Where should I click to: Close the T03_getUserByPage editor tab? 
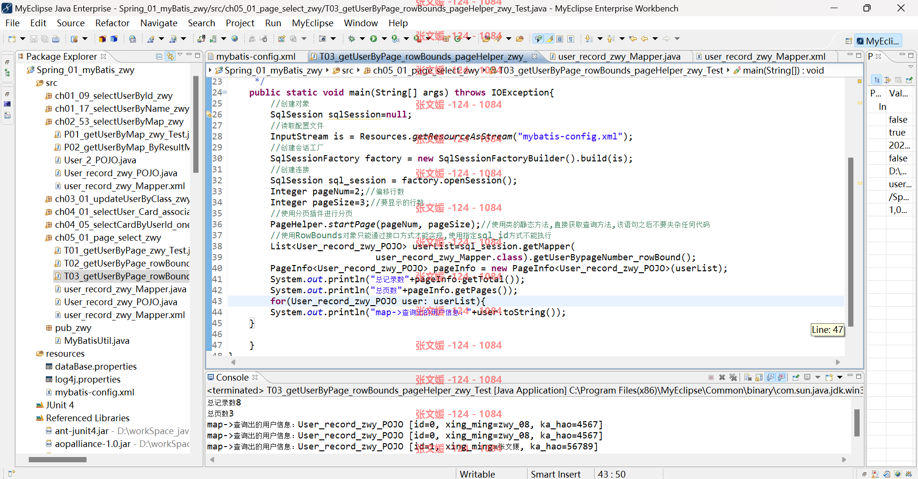pos(534,56)
